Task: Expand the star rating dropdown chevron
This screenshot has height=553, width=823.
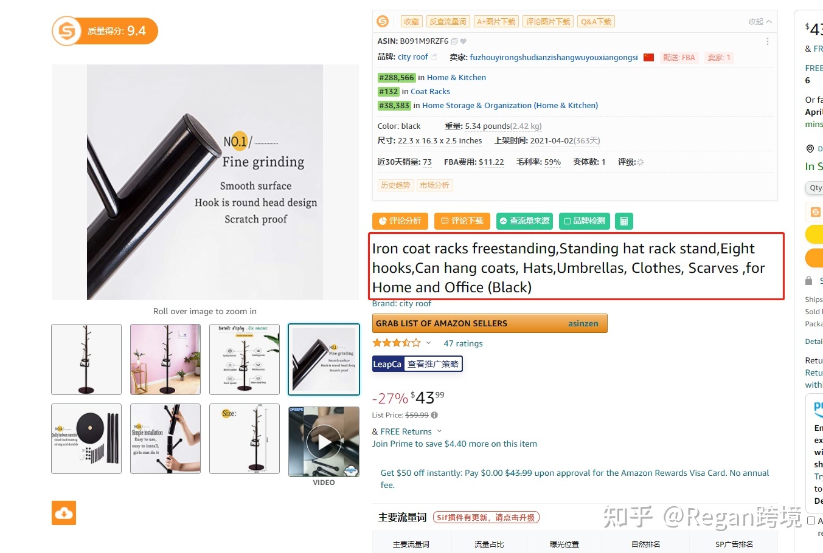Action: 428,343
